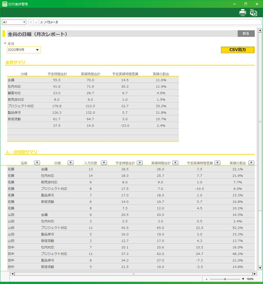Click the 戻る button
The height and width of the screenshot is (284, 263).
click(x=246, y=34)
